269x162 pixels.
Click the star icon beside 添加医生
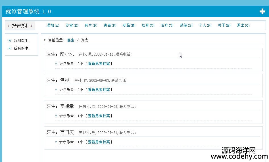click(x=10, y=41)
